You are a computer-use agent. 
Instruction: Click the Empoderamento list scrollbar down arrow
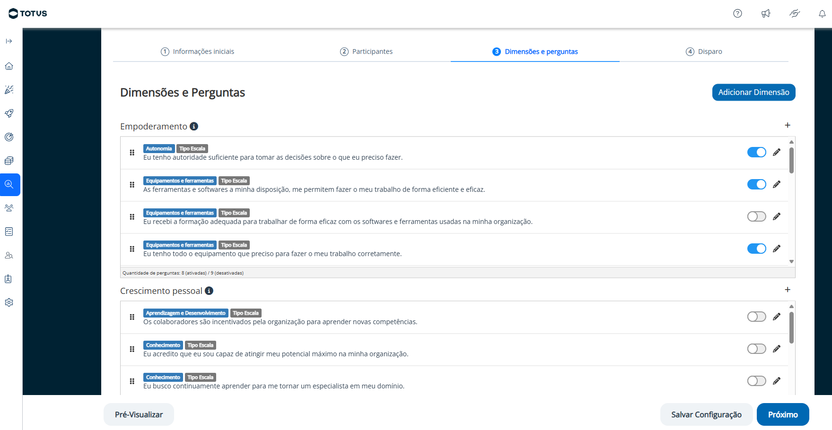coord(791,261)
